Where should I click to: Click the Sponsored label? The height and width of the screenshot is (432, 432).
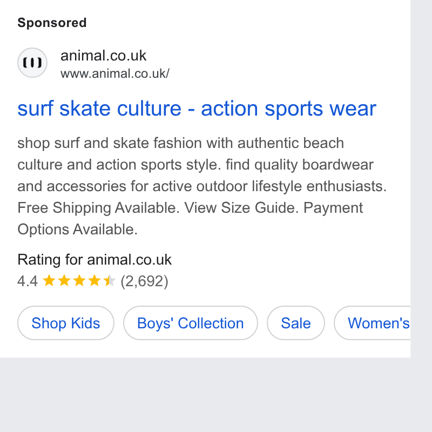point(52,23)
